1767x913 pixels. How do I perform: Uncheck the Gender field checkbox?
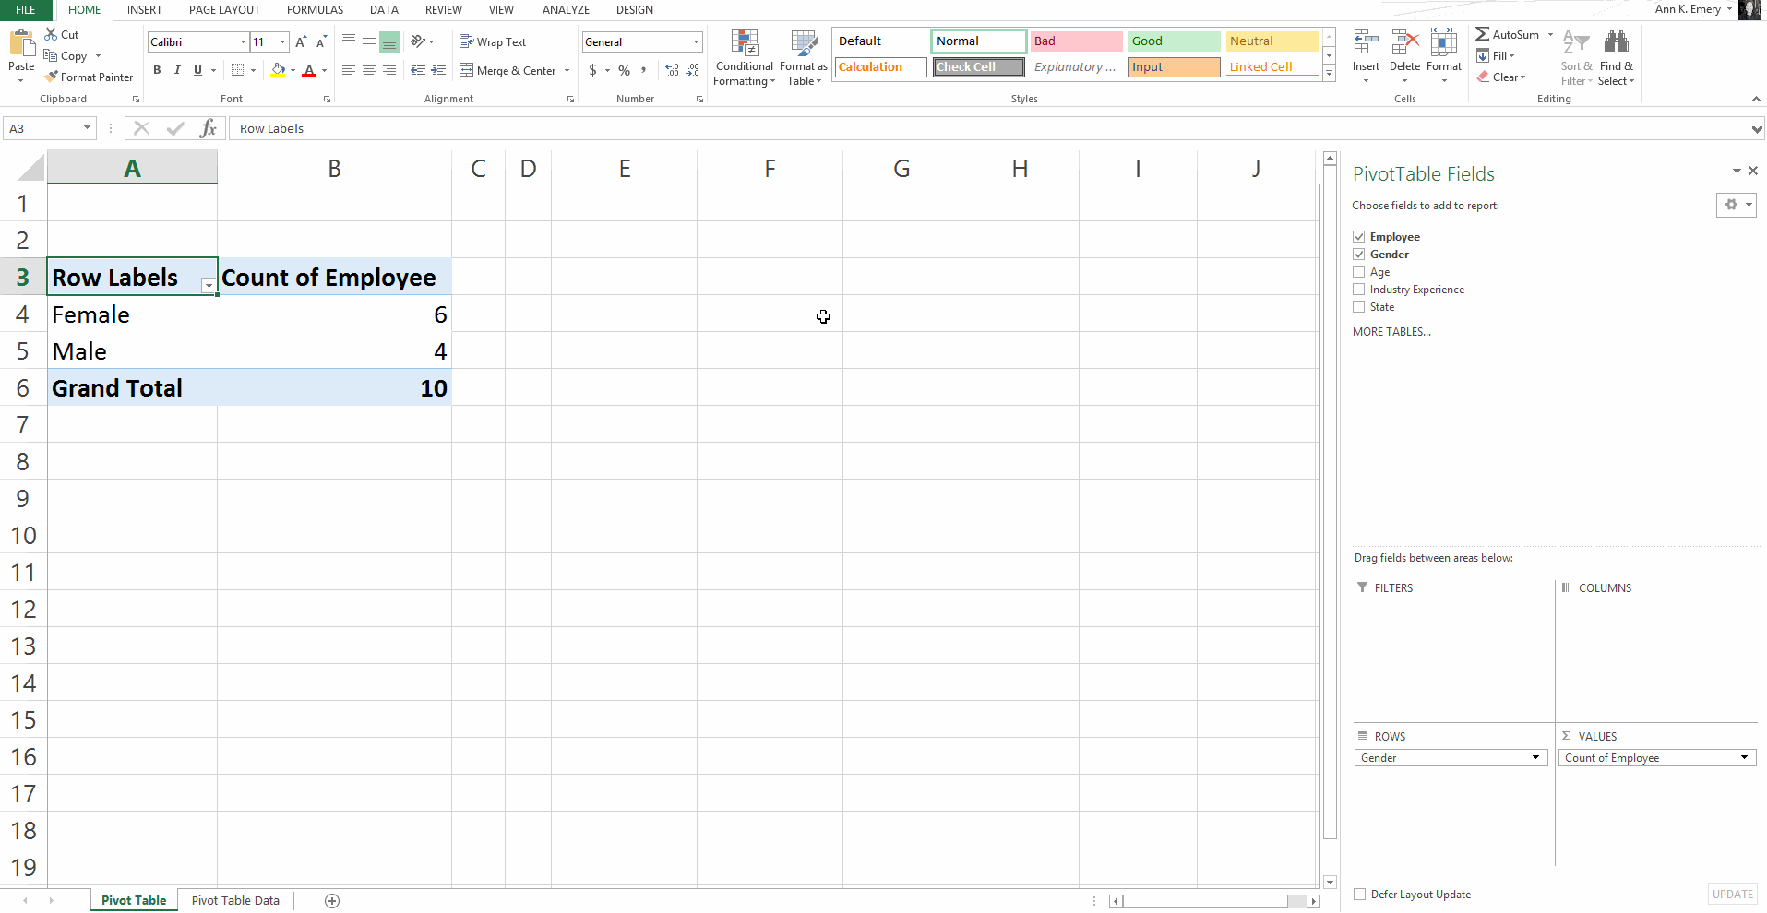[x=1358, y=254]
